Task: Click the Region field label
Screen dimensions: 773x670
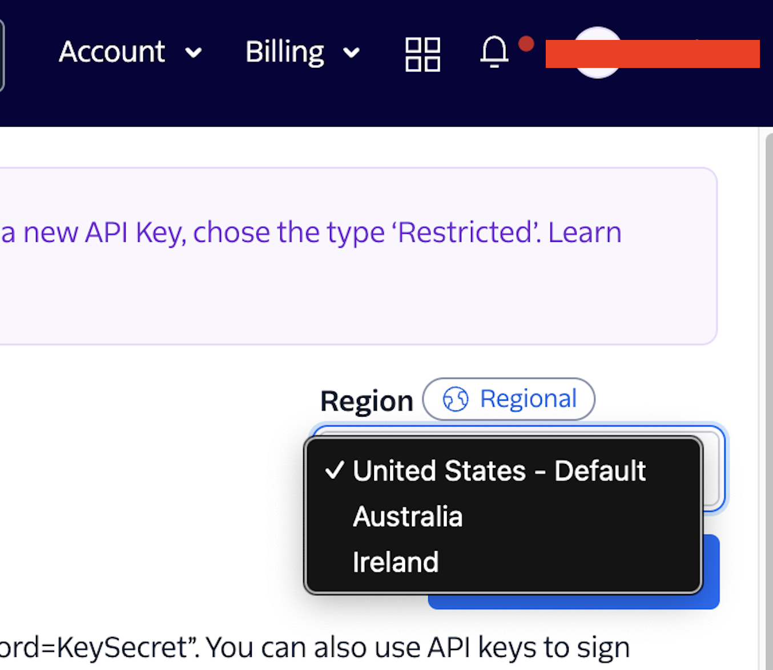Action: point(367,401)
